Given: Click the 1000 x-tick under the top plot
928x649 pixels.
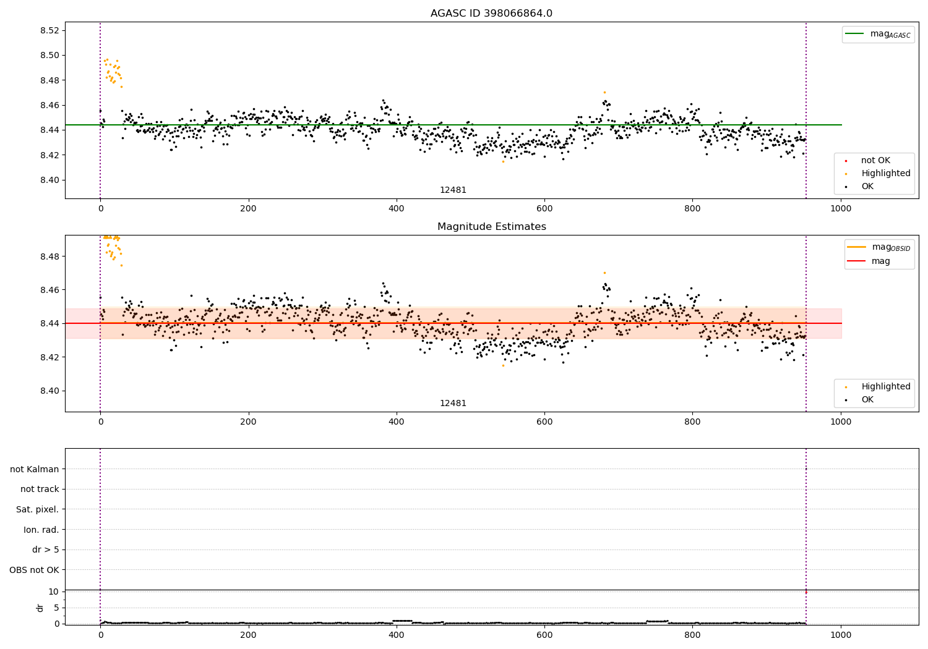Looking at the screenshot, I should click(x=840, y=209).
